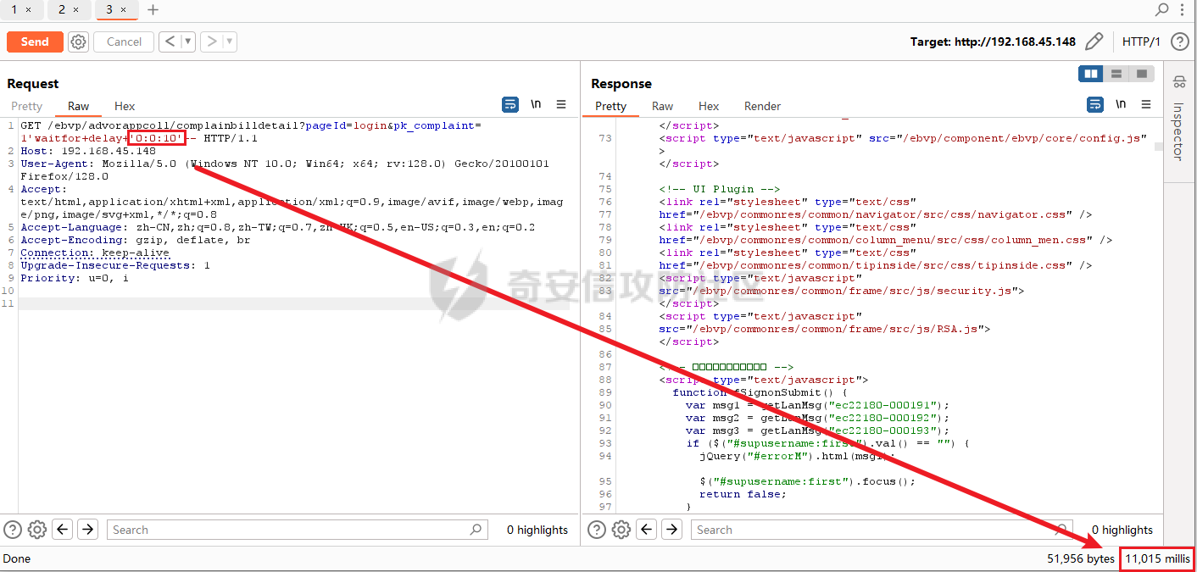Show the Response in Hex view
This screenshot has height=572, width=1197.
click(709, 106)
